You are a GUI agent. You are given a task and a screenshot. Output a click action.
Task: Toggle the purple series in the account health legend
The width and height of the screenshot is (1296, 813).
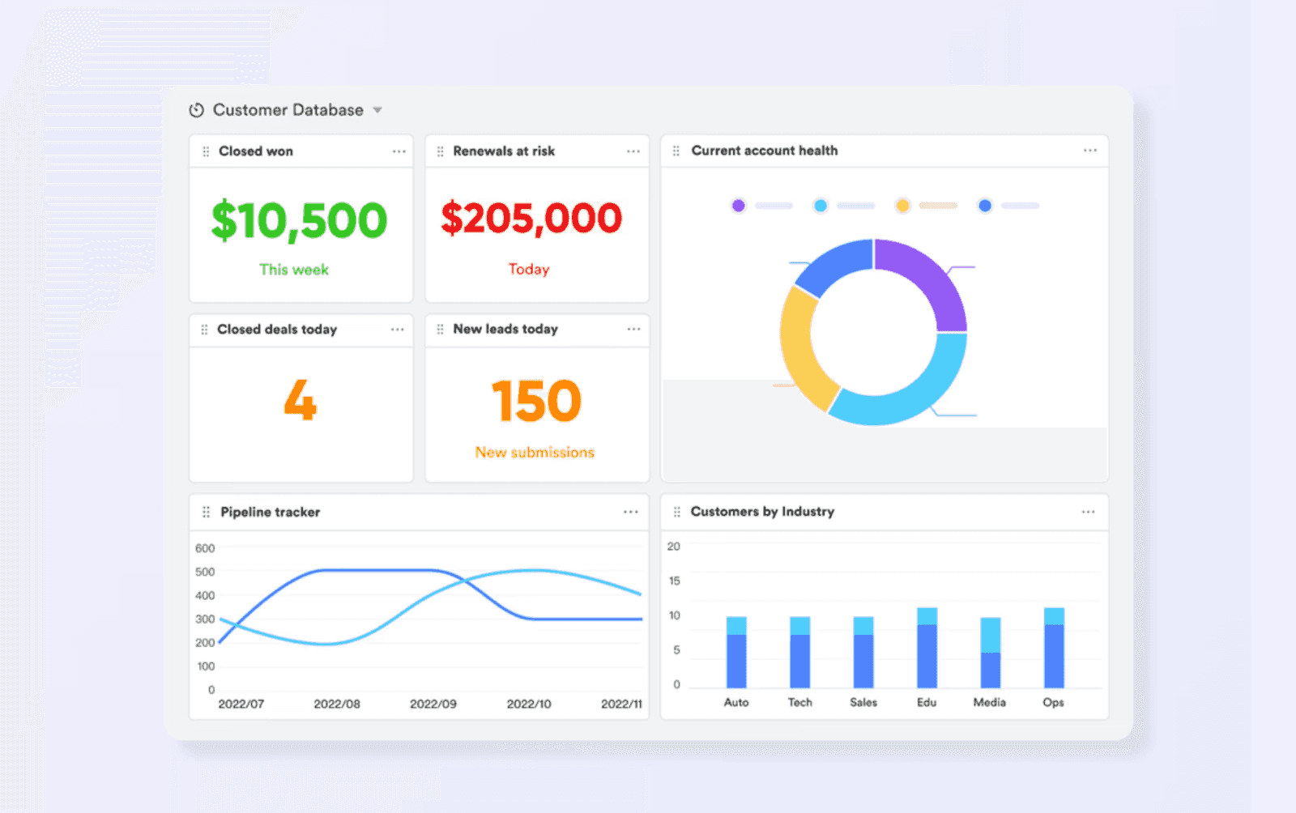click(x=738, y=205)
